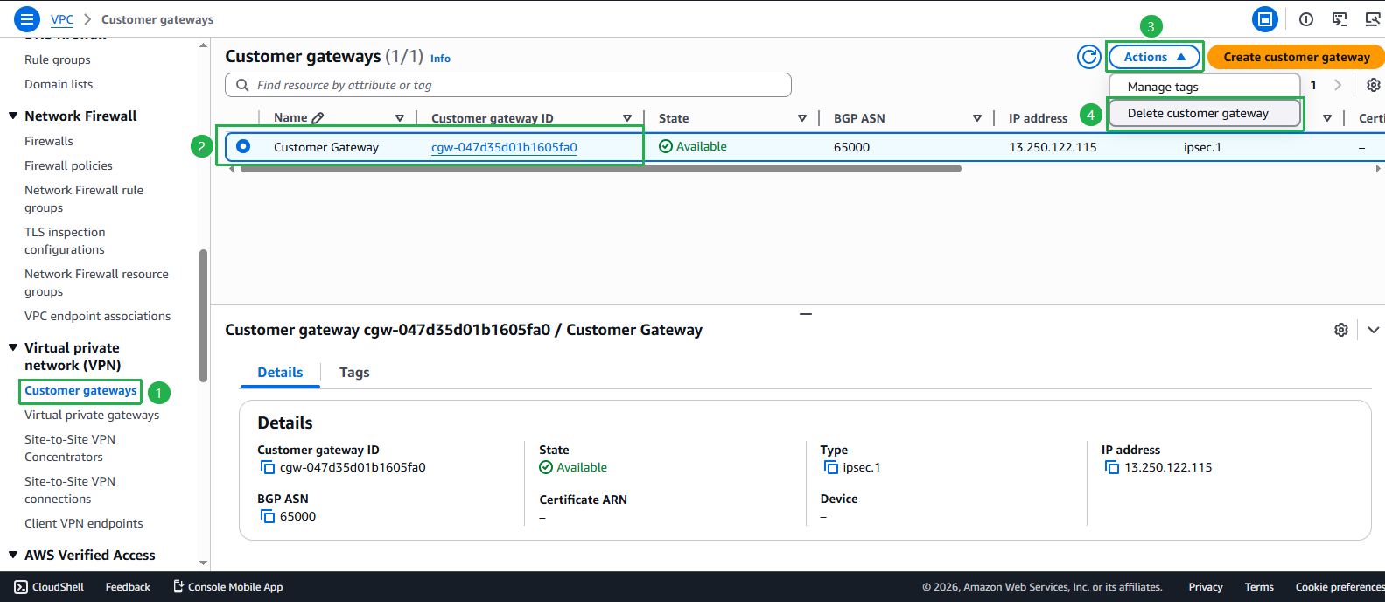Click search magnifier icon in filter box
Screen dimensions: 1385x602
coord(242,85)
